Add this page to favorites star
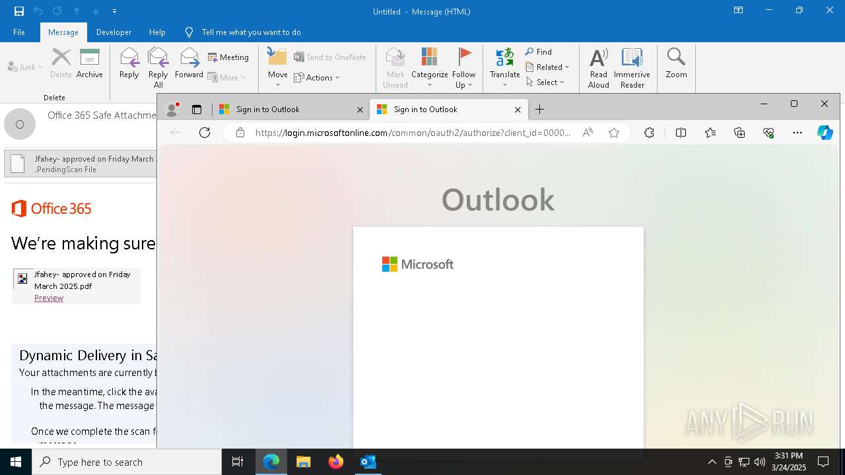 point(614,133)
